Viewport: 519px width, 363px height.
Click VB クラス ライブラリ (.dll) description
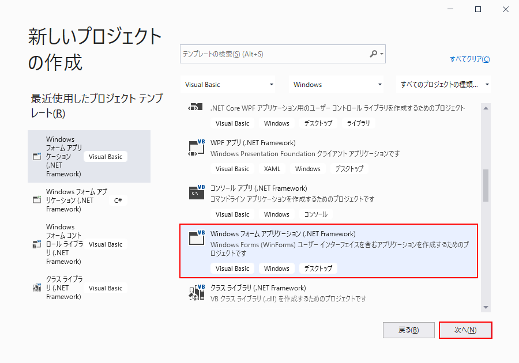coord(288,298)
